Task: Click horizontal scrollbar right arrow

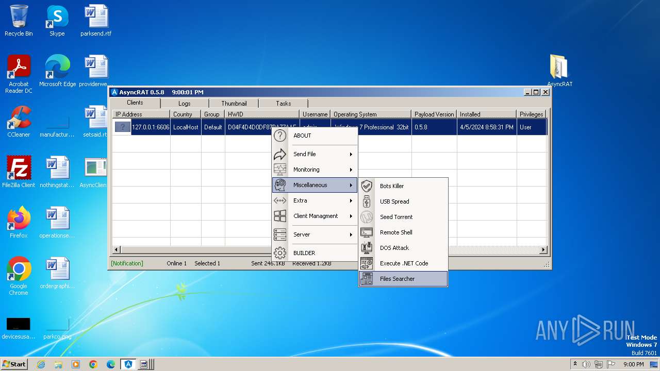Action: [543, 250]
